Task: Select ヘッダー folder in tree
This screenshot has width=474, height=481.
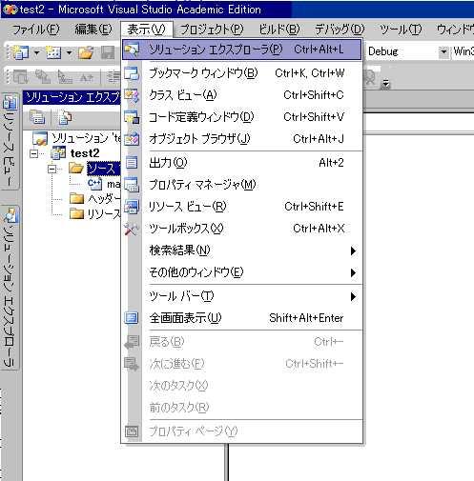Action: tap(95, 199)
